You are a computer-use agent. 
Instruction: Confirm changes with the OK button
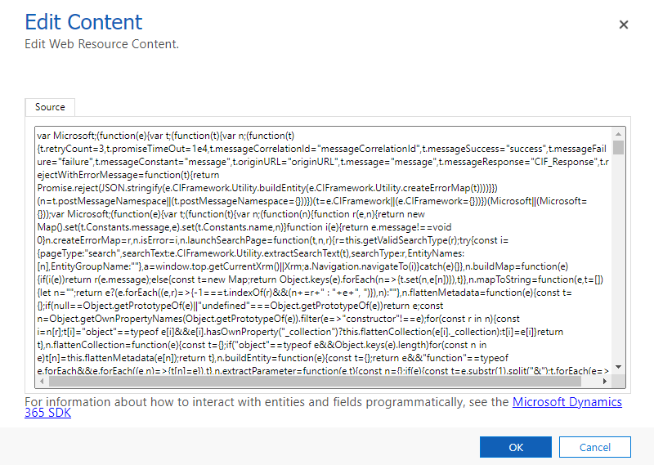516,447
